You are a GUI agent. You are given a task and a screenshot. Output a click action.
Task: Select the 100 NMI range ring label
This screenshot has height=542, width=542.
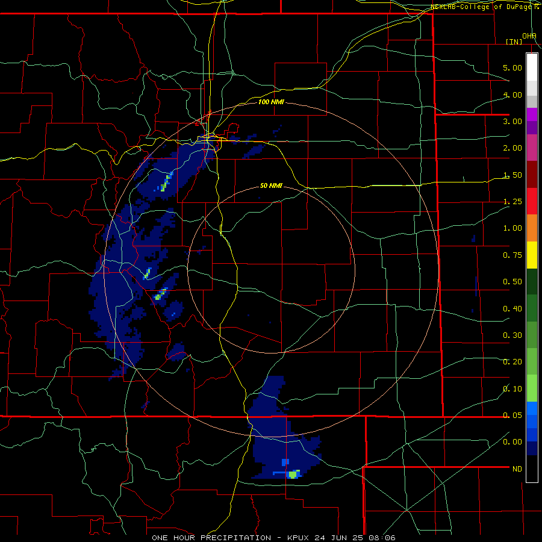(271, 102)
